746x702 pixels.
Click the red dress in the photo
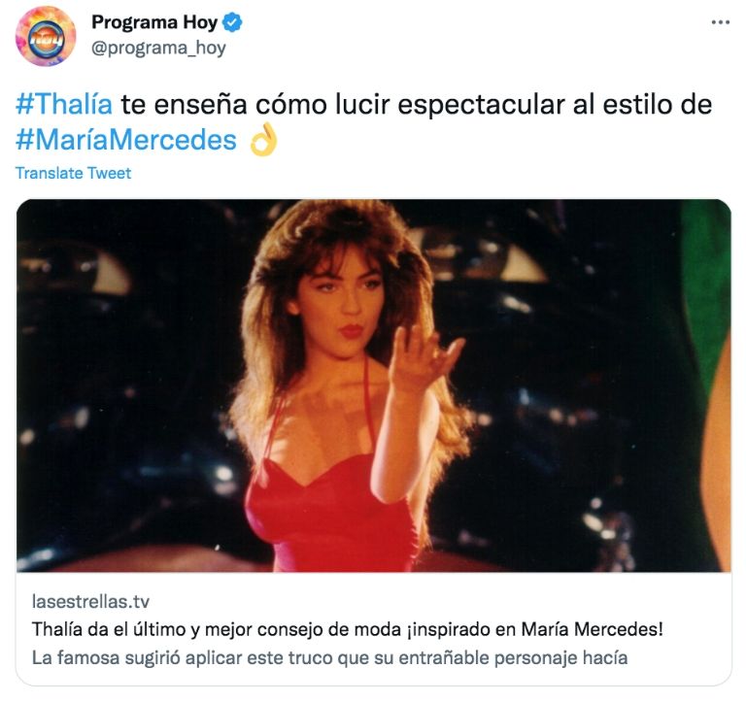pos(333,516)
